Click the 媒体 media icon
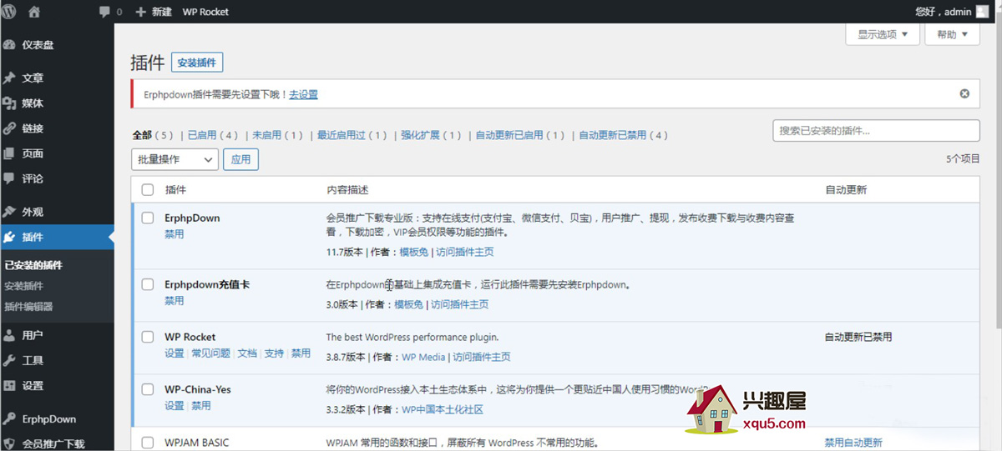The image size is (1002, 451). point(9,103)
